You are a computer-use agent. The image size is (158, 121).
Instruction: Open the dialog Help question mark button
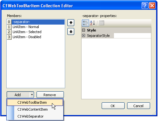tap(145, 6)
